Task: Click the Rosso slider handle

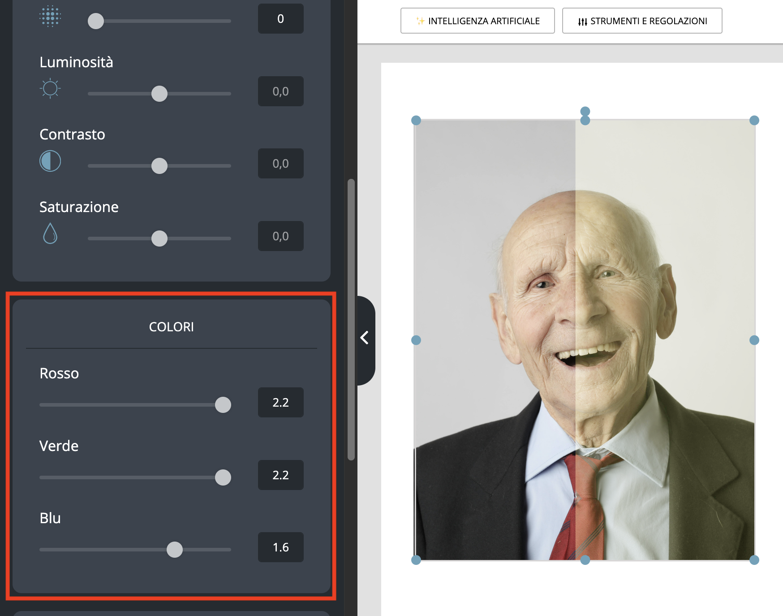Action: click(224, 405)
